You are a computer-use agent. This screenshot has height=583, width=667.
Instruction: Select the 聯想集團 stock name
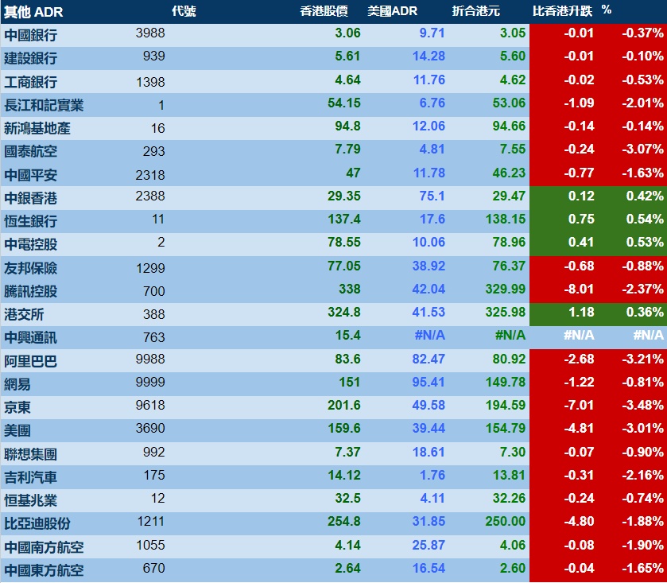(x=31, y=454)
